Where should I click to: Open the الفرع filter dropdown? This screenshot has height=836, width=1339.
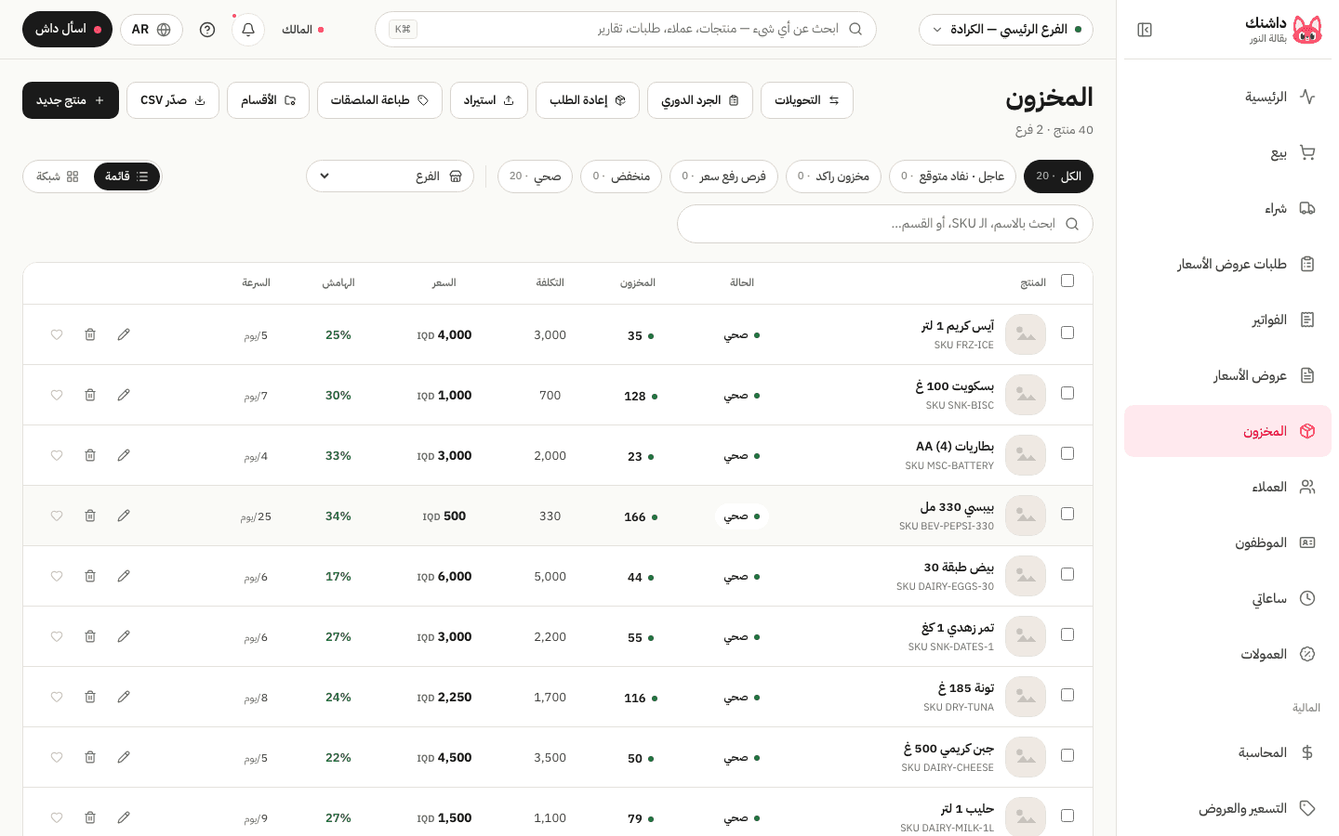(x=390, y=176)
